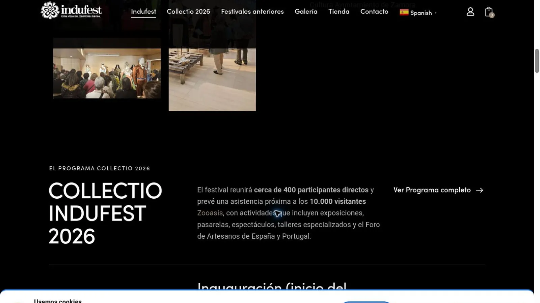Viewport: 540px width, 303px height.
Task: Open the Collectio 2026 menu item
Action: pyautogui.click(x=188, y=11)
